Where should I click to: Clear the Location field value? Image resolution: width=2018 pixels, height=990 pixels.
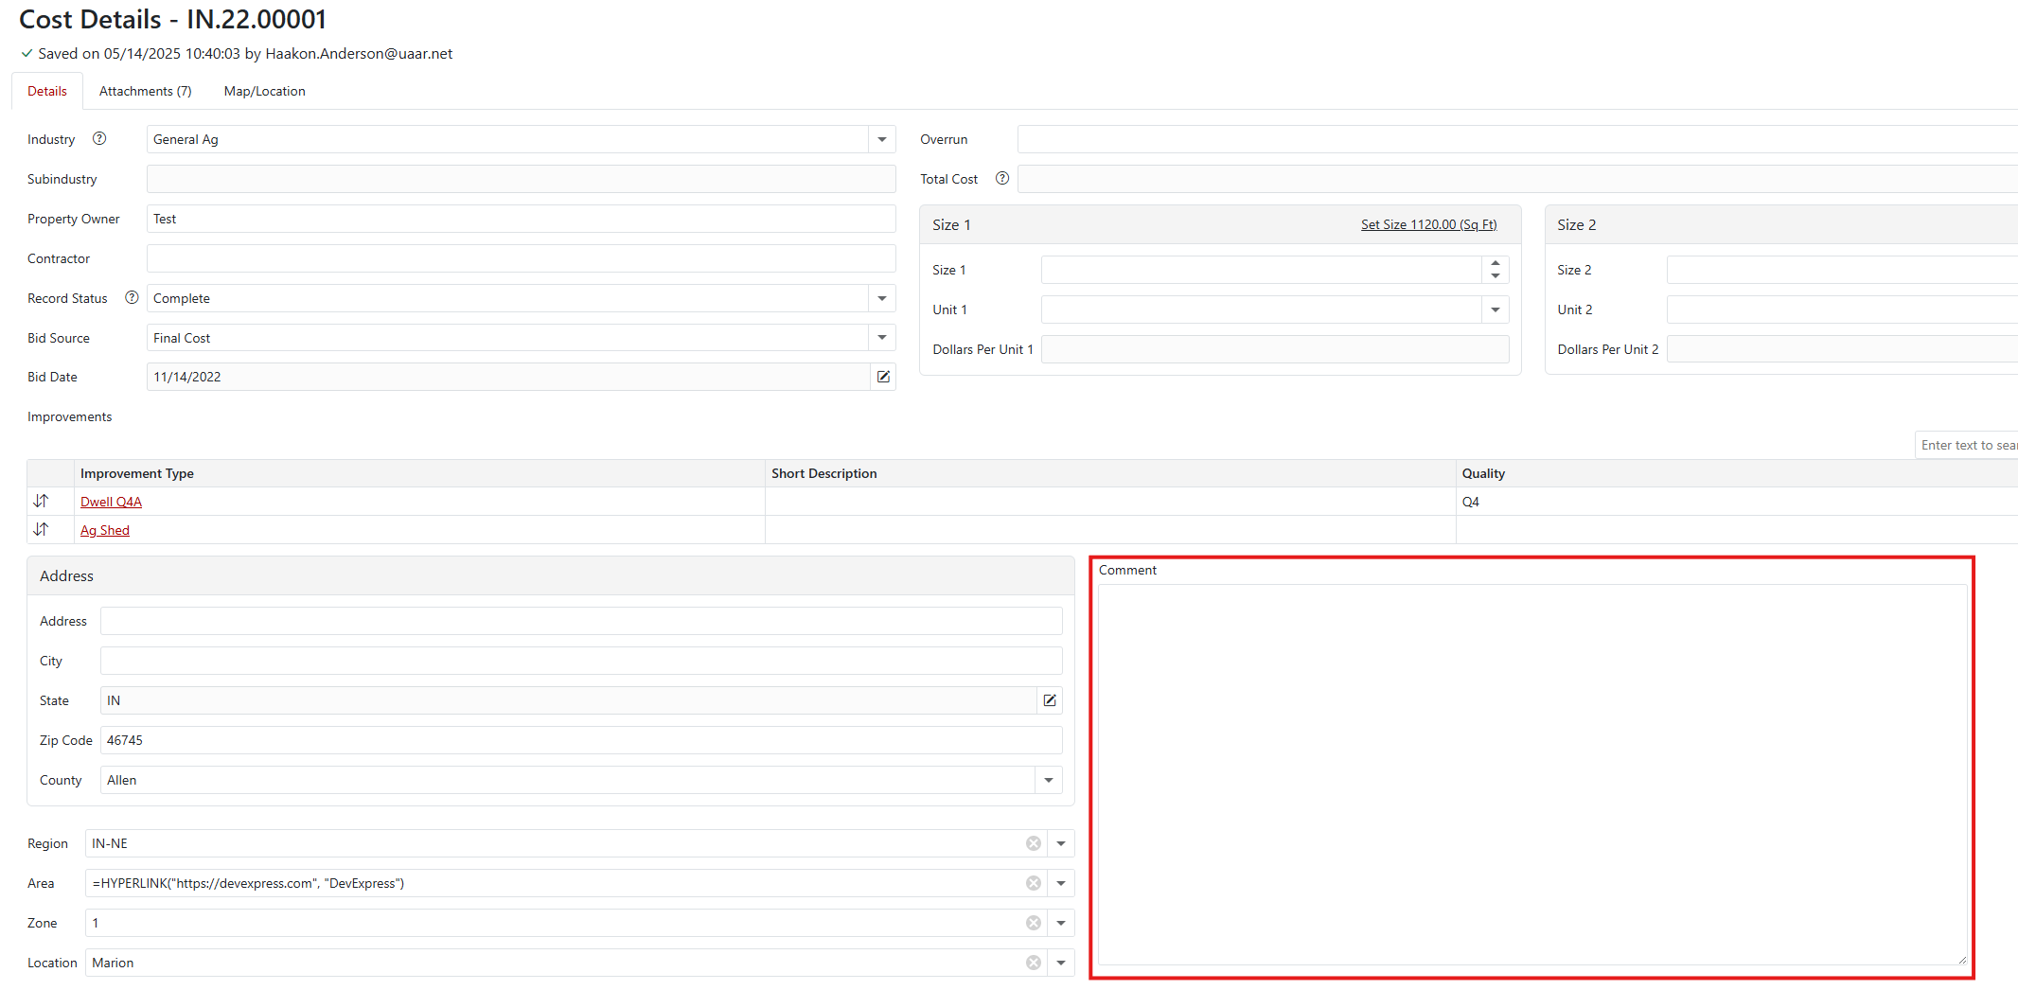(1034, 963)
